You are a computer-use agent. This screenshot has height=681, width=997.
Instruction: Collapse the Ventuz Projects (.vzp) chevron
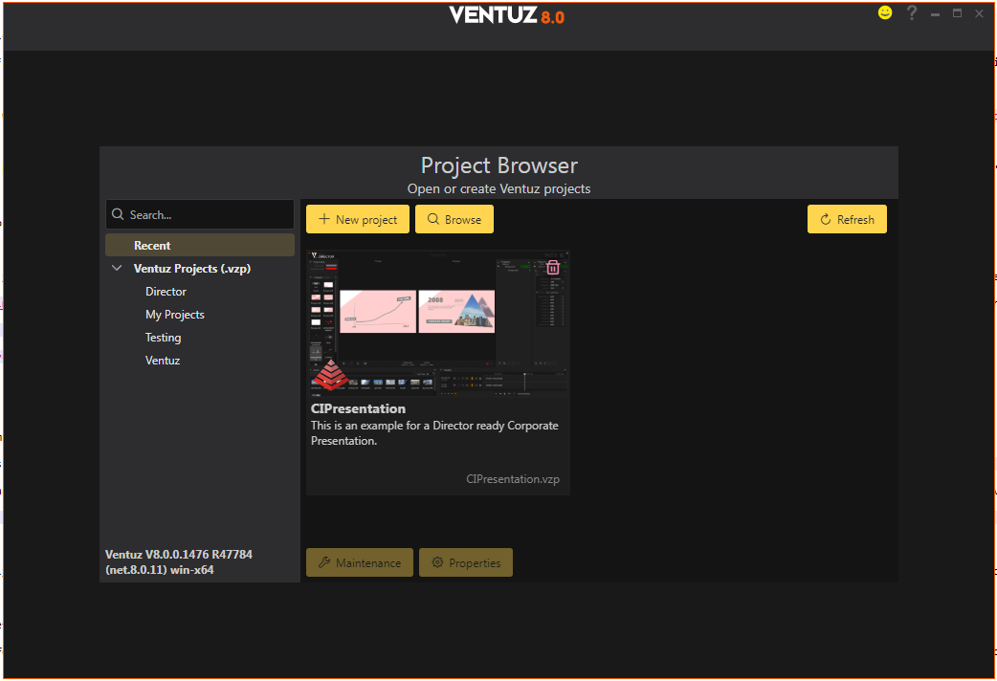[x=118, y=269]
